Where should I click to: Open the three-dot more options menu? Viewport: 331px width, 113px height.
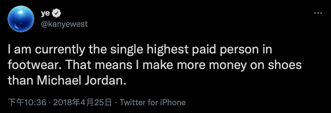click(x=318, y=13)
